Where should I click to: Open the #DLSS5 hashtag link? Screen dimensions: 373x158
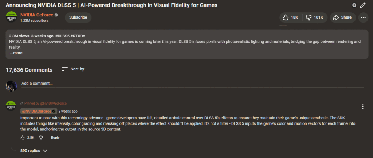tap(62, 36)
